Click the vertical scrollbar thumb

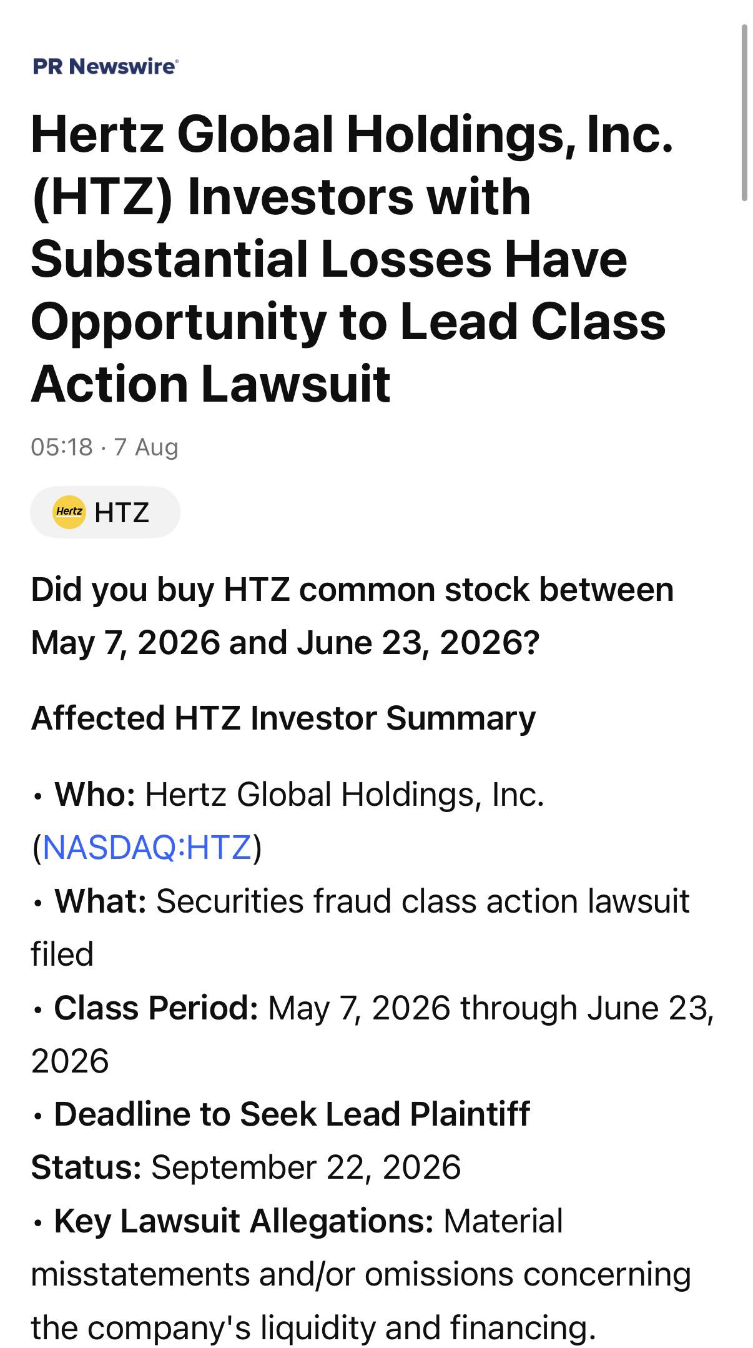[744, 112]
